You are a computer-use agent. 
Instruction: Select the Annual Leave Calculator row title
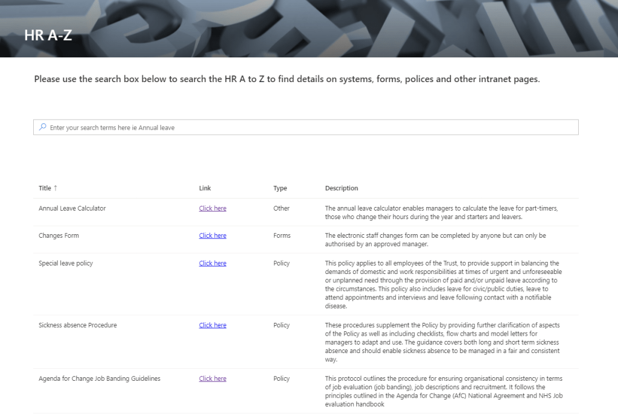(72, 208)
